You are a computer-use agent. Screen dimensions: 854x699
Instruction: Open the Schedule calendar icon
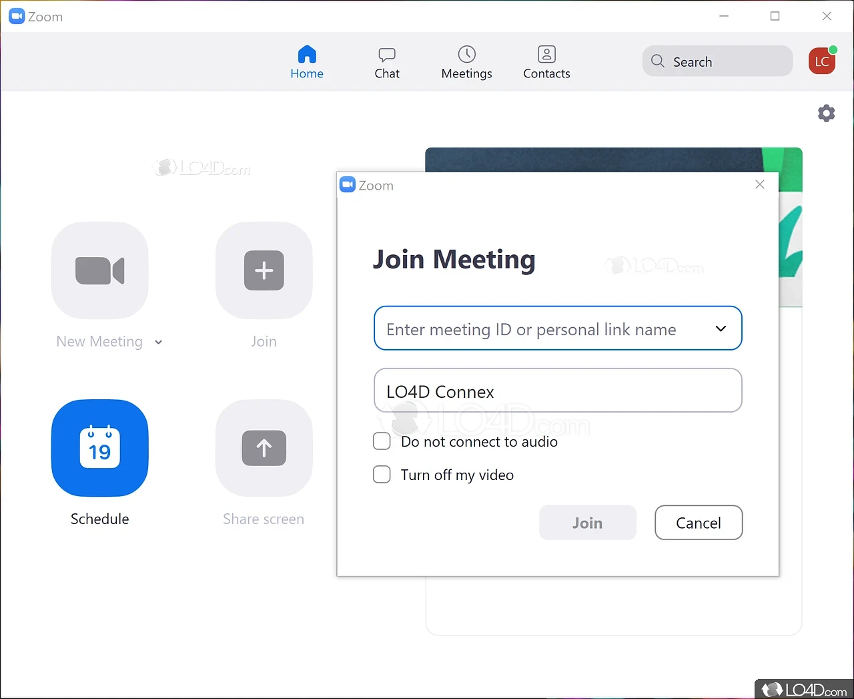(100, 448)
